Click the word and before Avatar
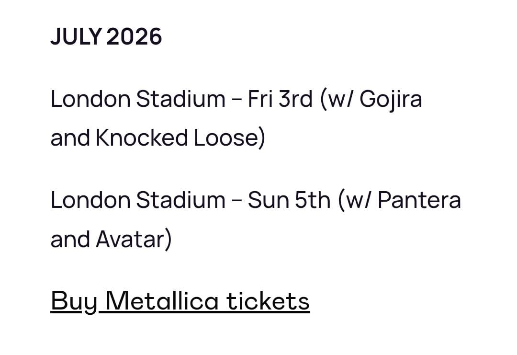The height and width of the screenshot is (355, 517). pos(70,239)
